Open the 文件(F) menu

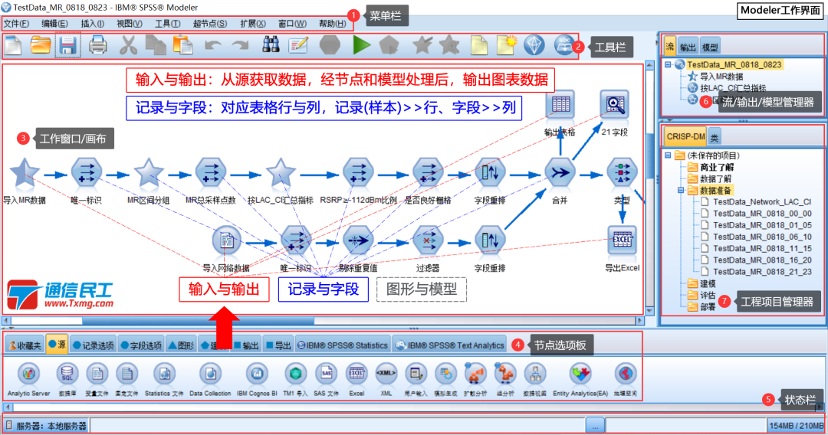click(16, 24)
